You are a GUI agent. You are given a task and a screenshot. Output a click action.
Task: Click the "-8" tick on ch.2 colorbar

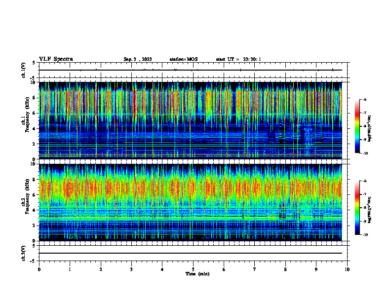pyautogui.click(x=365, y=208)
